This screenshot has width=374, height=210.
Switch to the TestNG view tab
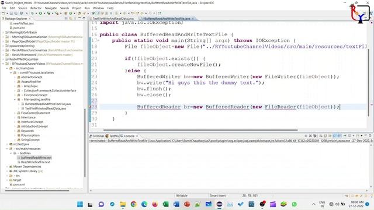click(x=112, y=136)
